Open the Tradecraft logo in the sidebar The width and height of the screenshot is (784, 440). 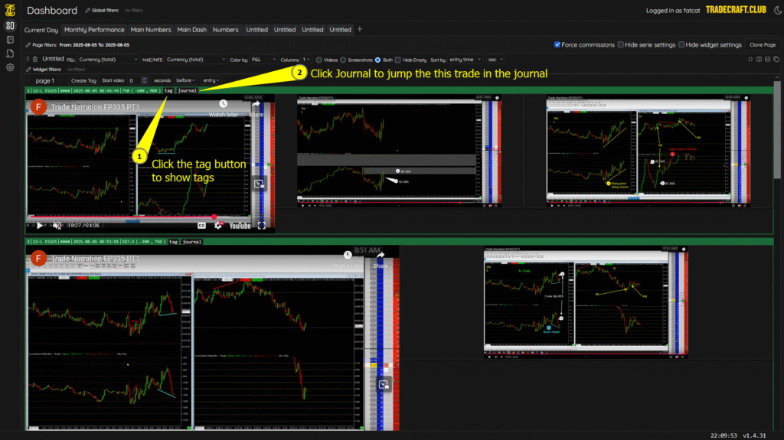pos(10,10)
